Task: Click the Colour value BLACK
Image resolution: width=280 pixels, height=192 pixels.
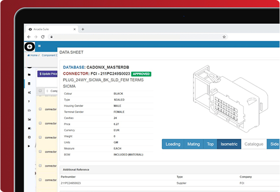Action: point(118,94)
